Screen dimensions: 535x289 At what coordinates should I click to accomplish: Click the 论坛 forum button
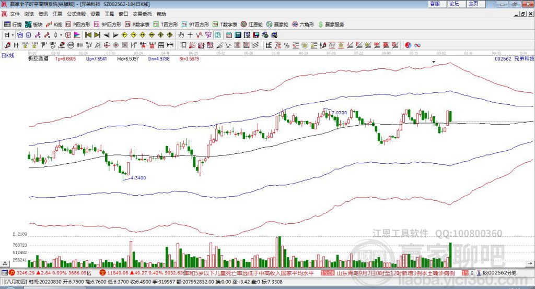pyautogui.click(x=456, y=4)
